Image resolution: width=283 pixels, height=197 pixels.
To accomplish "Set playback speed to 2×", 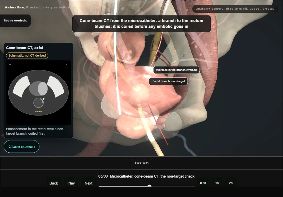I will click(x=231, y=183).
